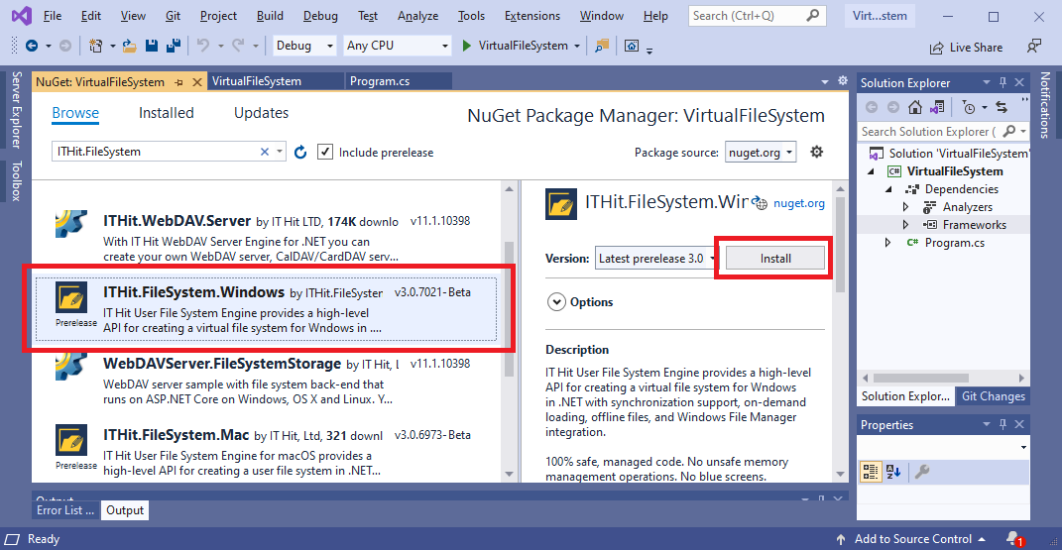Click the Install button
The width and height of the screenshot is (1062, 550).
click(x=775, y=258)
